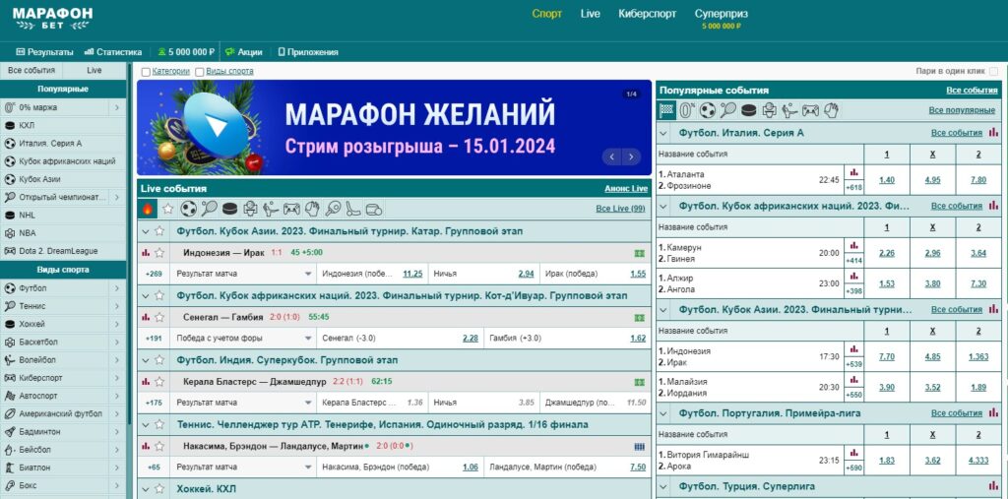Open the Приложения link

(x=308, y=52)
